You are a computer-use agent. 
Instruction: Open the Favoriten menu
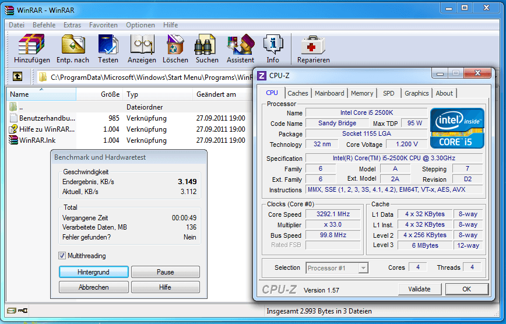coord(103,25)
